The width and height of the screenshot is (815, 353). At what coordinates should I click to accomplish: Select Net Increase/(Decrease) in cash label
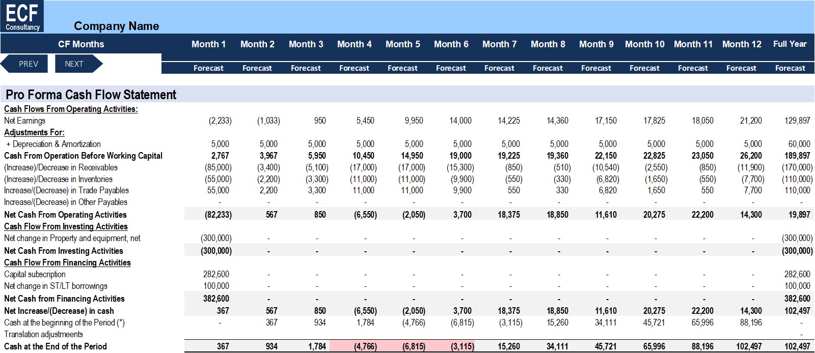coord(59,311)
